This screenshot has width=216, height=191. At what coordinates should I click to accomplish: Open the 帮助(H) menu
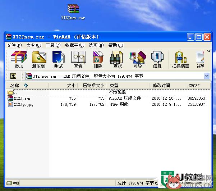(x=116, y=45)
